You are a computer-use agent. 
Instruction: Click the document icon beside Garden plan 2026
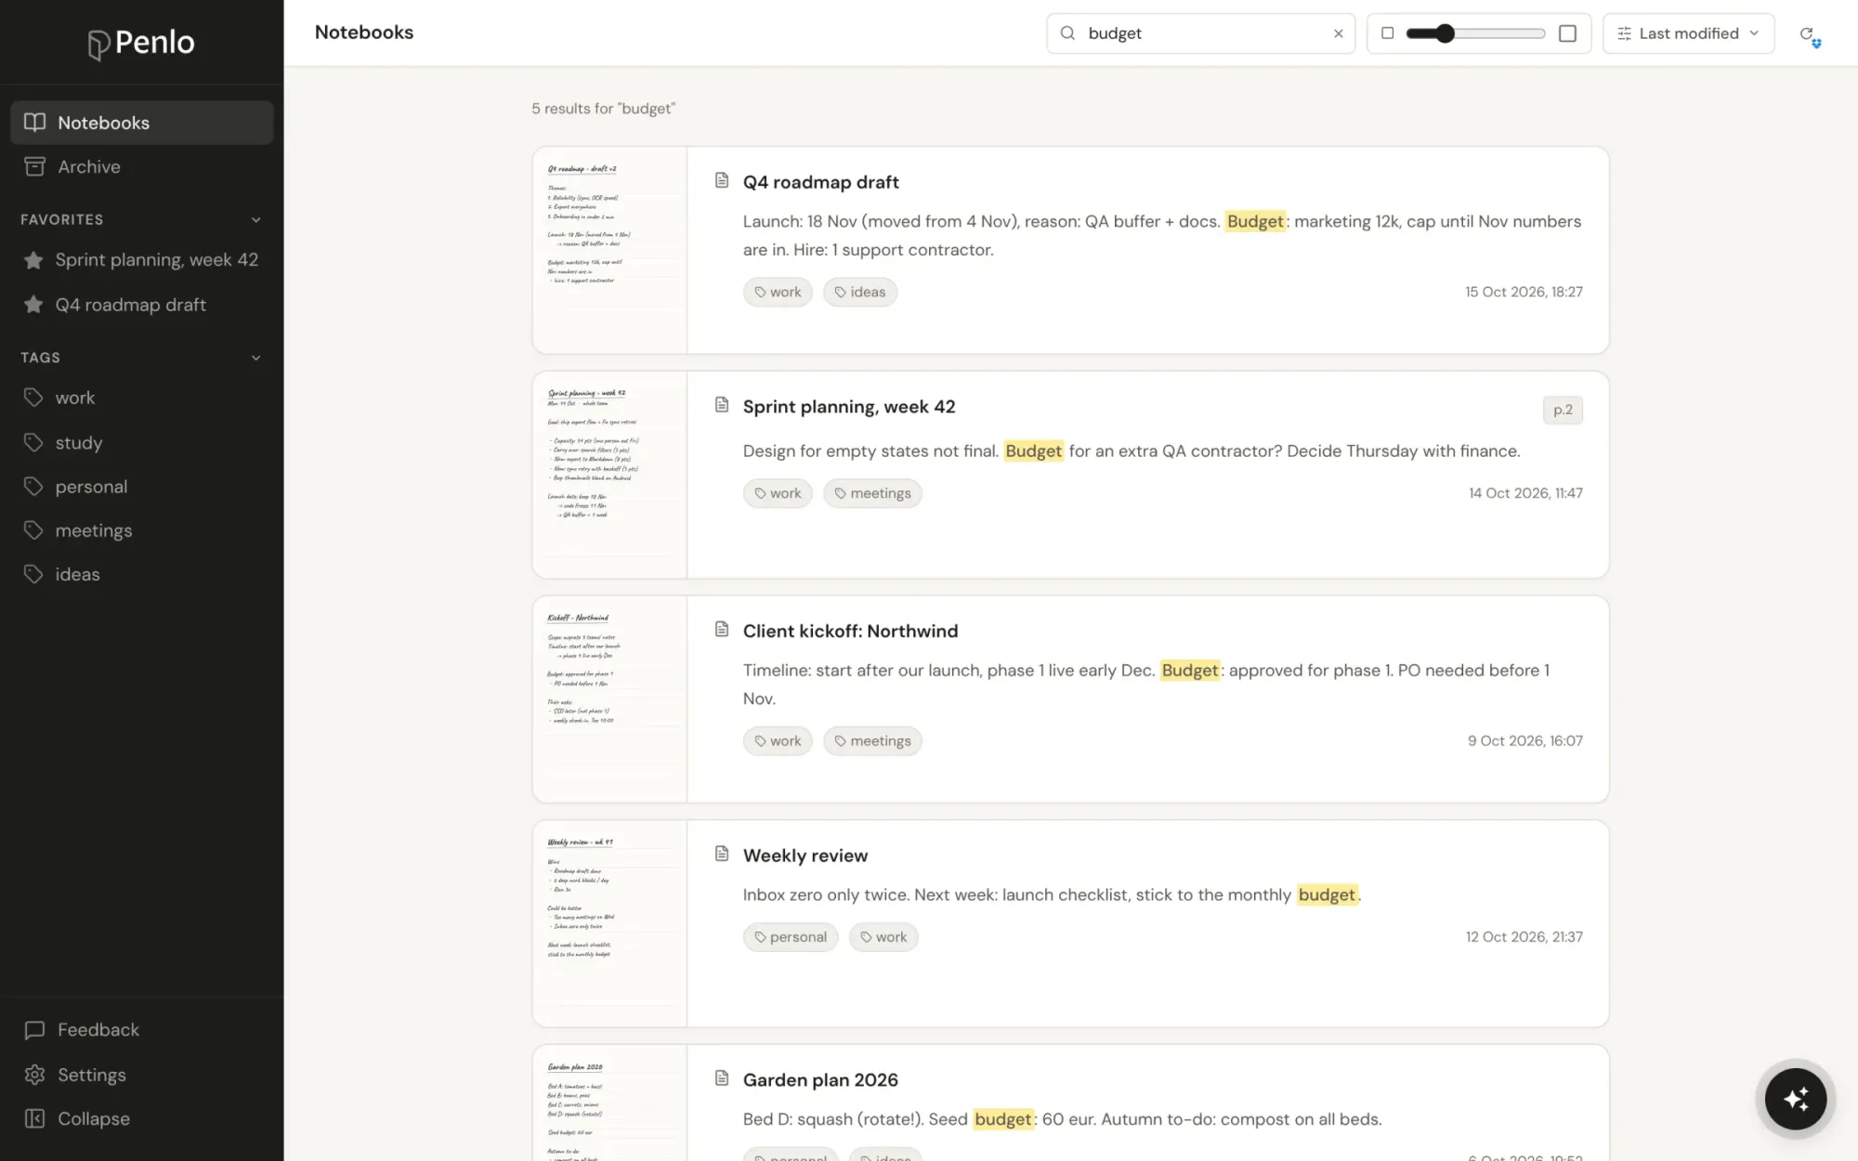(x=722, y=1078)
